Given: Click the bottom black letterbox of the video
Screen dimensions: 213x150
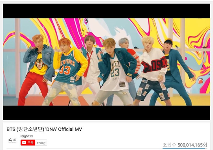Looking at the screenshot, I should click(x=106, y=113).
